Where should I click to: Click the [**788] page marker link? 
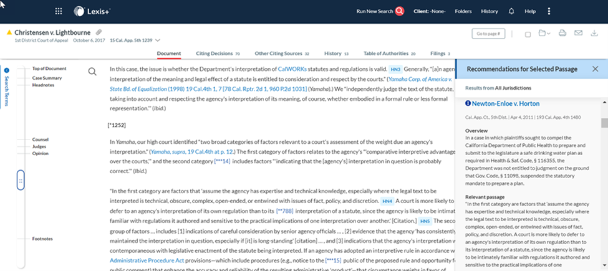(284, 211)
